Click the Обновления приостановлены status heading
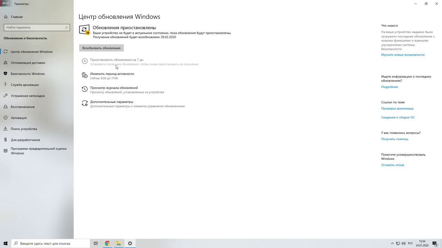442x248 pixels. 124,28
